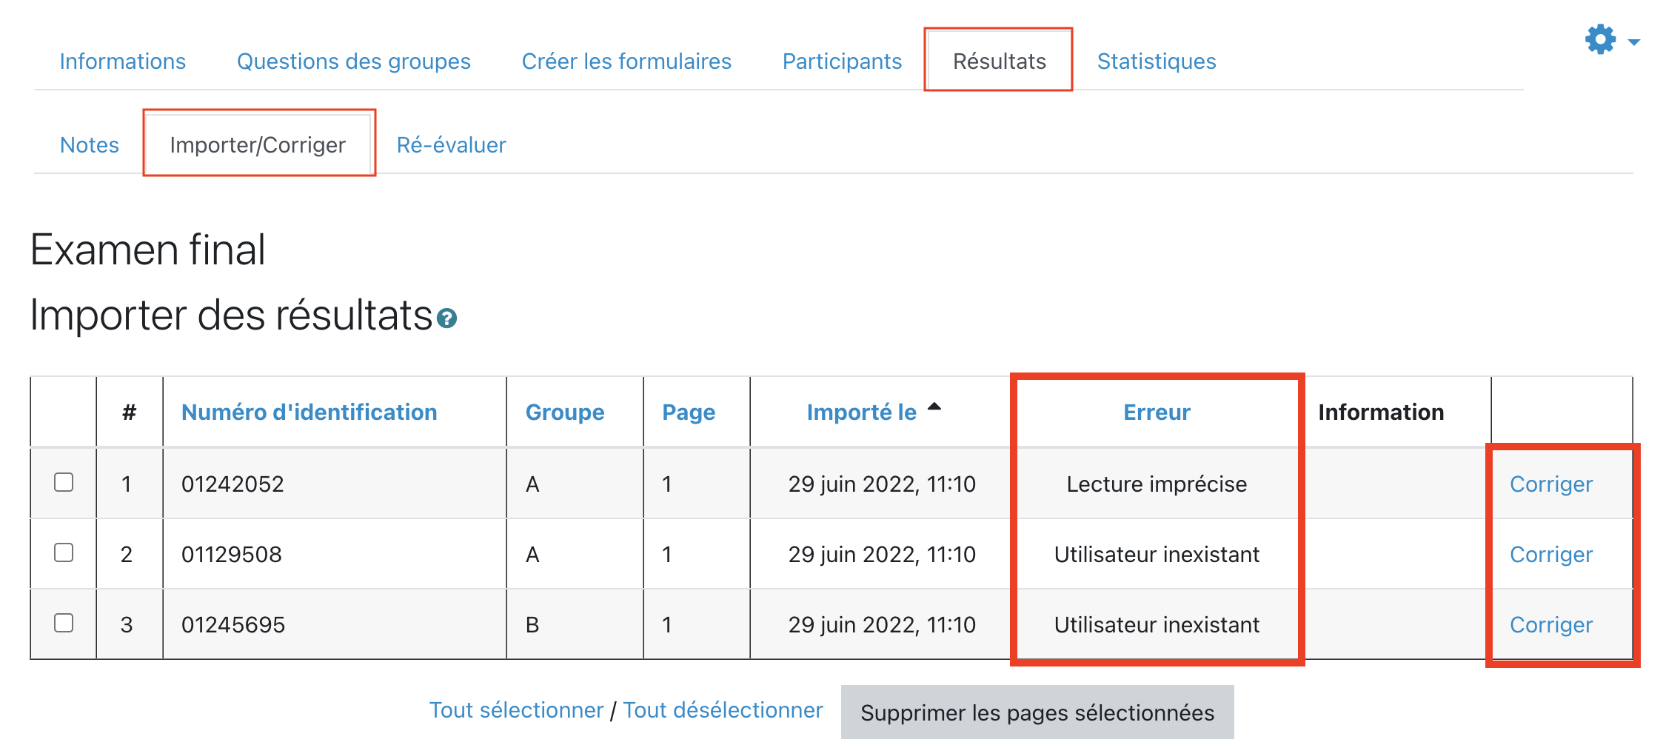Screen dimensions: 1663x745
Task: Open the Questions des groupes tab
Action: pos(353,61)
